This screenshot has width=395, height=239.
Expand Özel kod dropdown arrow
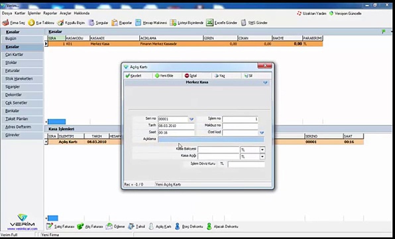pyautogui.click(x=262, y=133)
